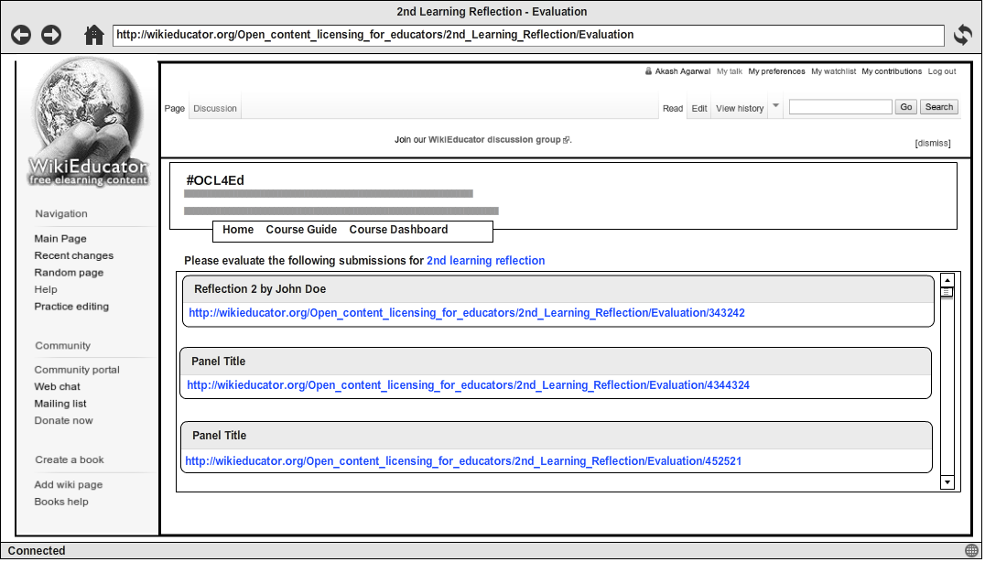
Task: Click the Search button
Action: [x=939, y=107]
